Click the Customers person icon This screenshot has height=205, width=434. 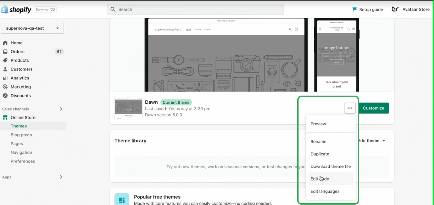pyautogui.click(x=5, y=69)
